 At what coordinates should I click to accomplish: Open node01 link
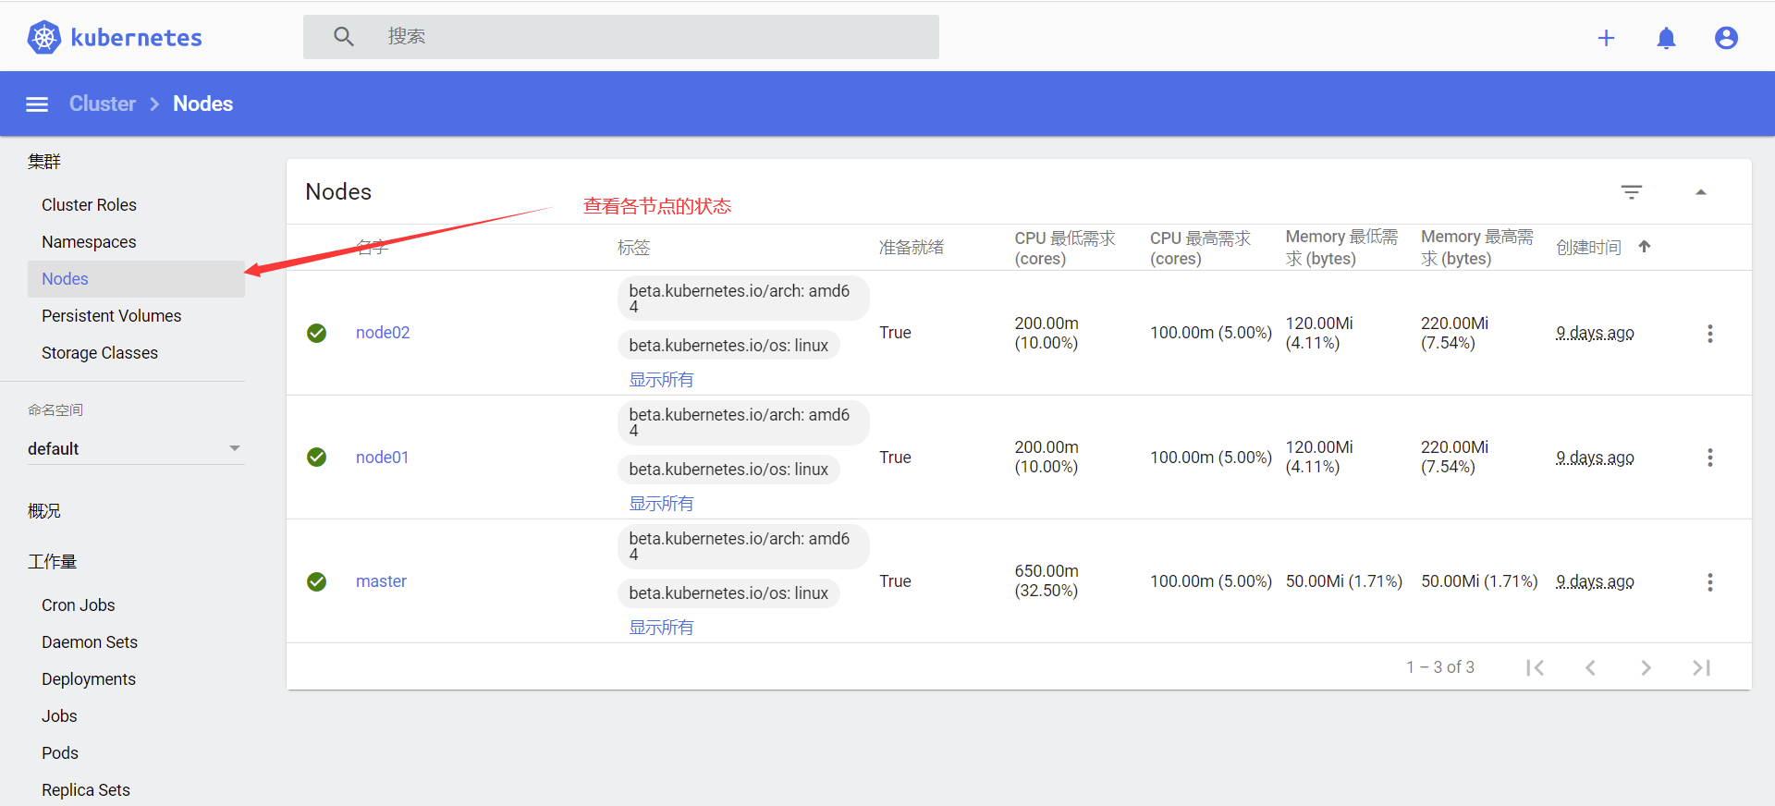point(383,458)
